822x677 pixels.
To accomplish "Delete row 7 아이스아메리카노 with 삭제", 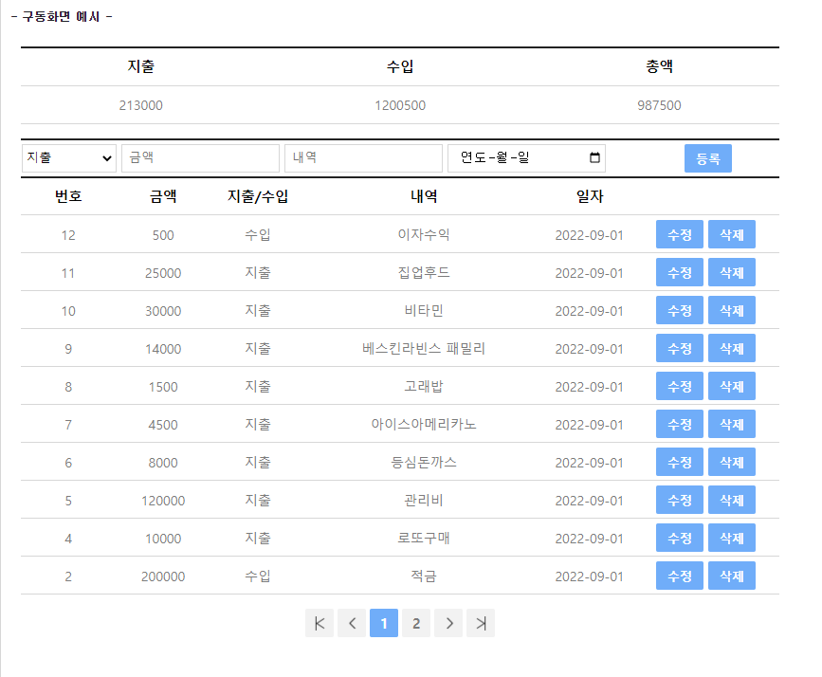I will pos(732,424).
